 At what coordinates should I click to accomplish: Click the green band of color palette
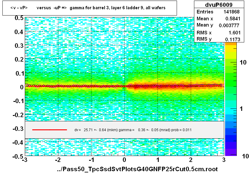231,76
